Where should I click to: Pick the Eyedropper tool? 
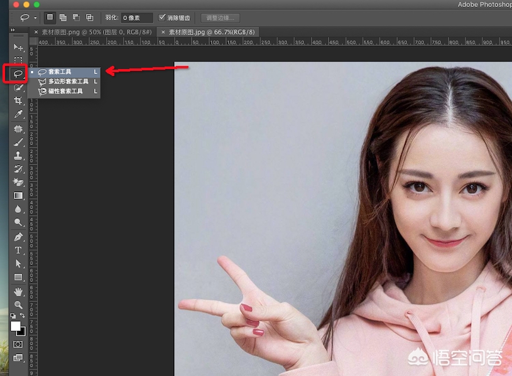pyautogui.click(x=18, y=114)
